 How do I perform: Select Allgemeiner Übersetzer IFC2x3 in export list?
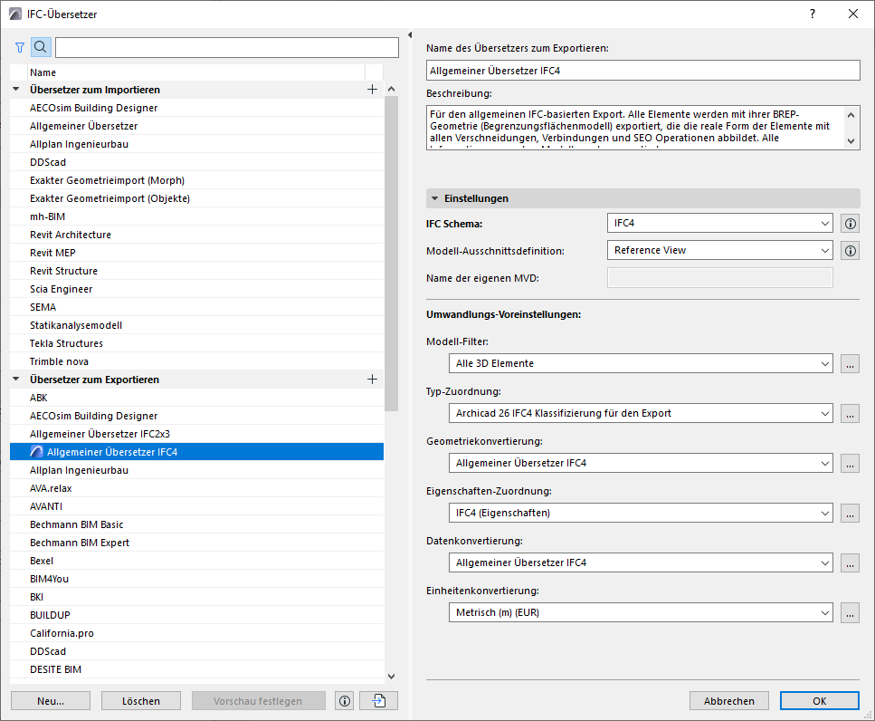[x=100, y=434]
